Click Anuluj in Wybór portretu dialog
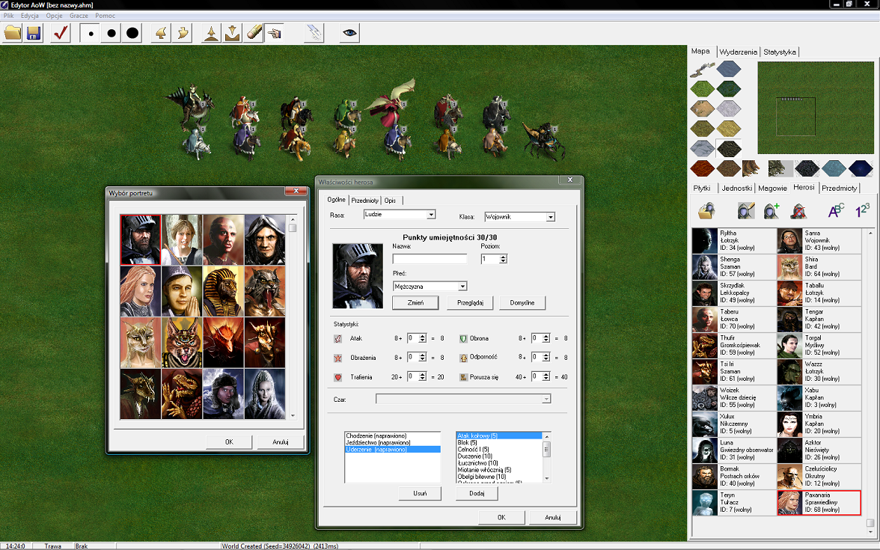Viewport: 880px width, 550px height. (x=280, y=442)
